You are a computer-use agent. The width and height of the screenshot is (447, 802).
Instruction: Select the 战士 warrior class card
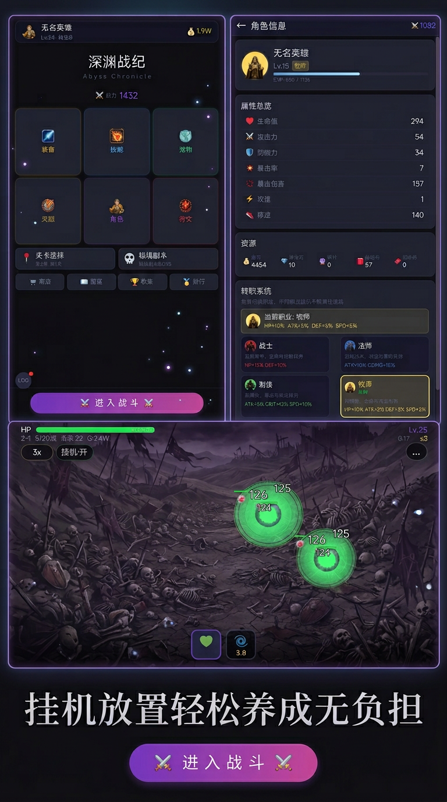point(285,354)
